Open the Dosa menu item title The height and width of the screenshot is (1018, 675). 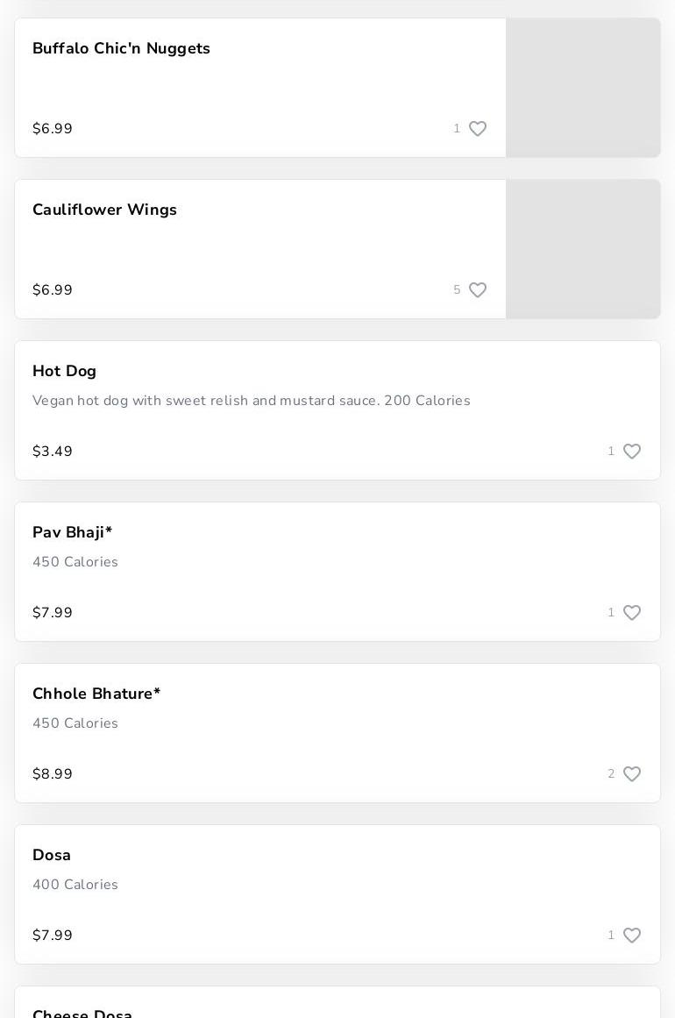click(52, 856)
